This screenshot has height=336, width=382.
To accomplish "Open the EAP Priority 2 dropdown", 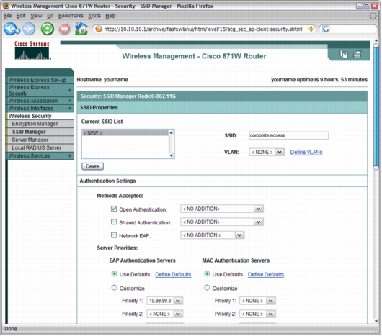I will [164, 314].
